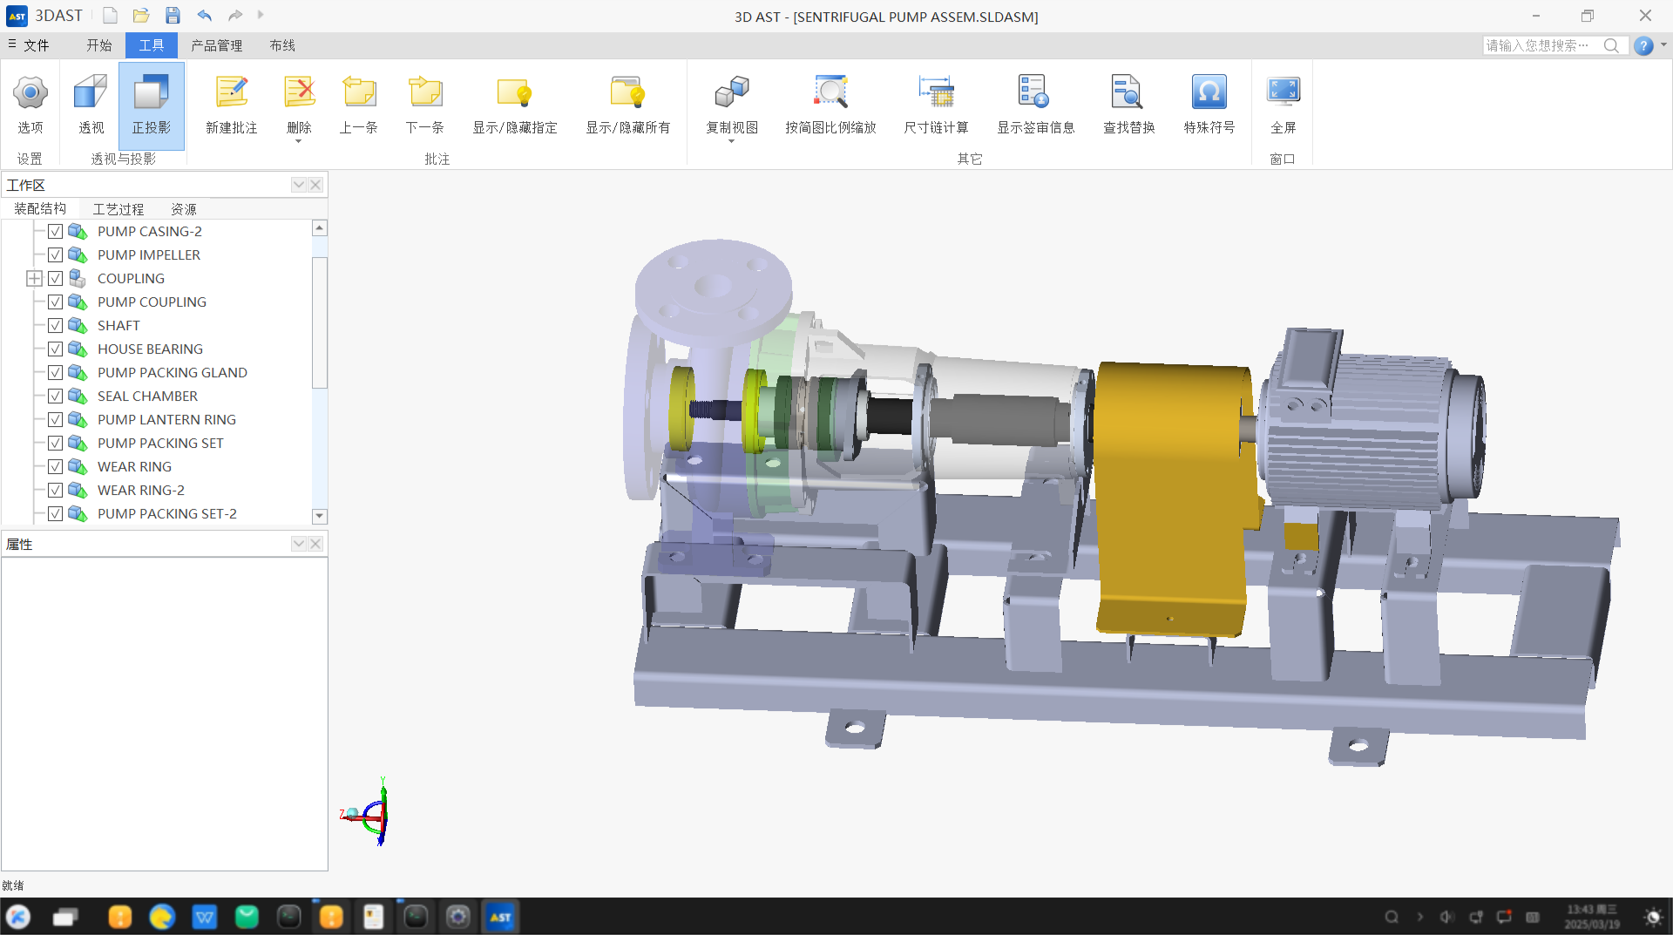Select the 尺寸链计算 dimension chain tool

[x=936, y=94]
